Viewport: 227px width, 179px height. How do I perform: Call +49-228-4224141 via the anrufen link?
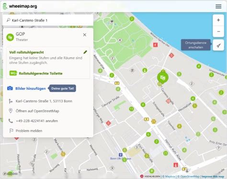pyautogui.click(x=37, y=121)
